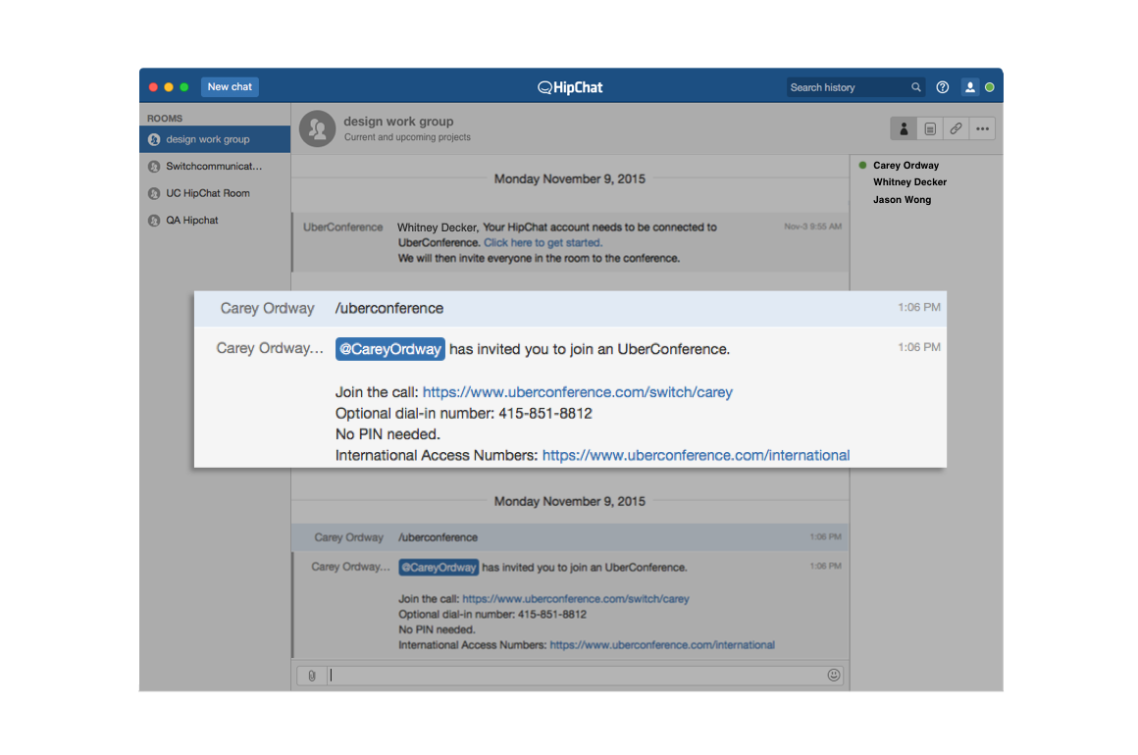Open the user profile icon in header

coord(969,87)
